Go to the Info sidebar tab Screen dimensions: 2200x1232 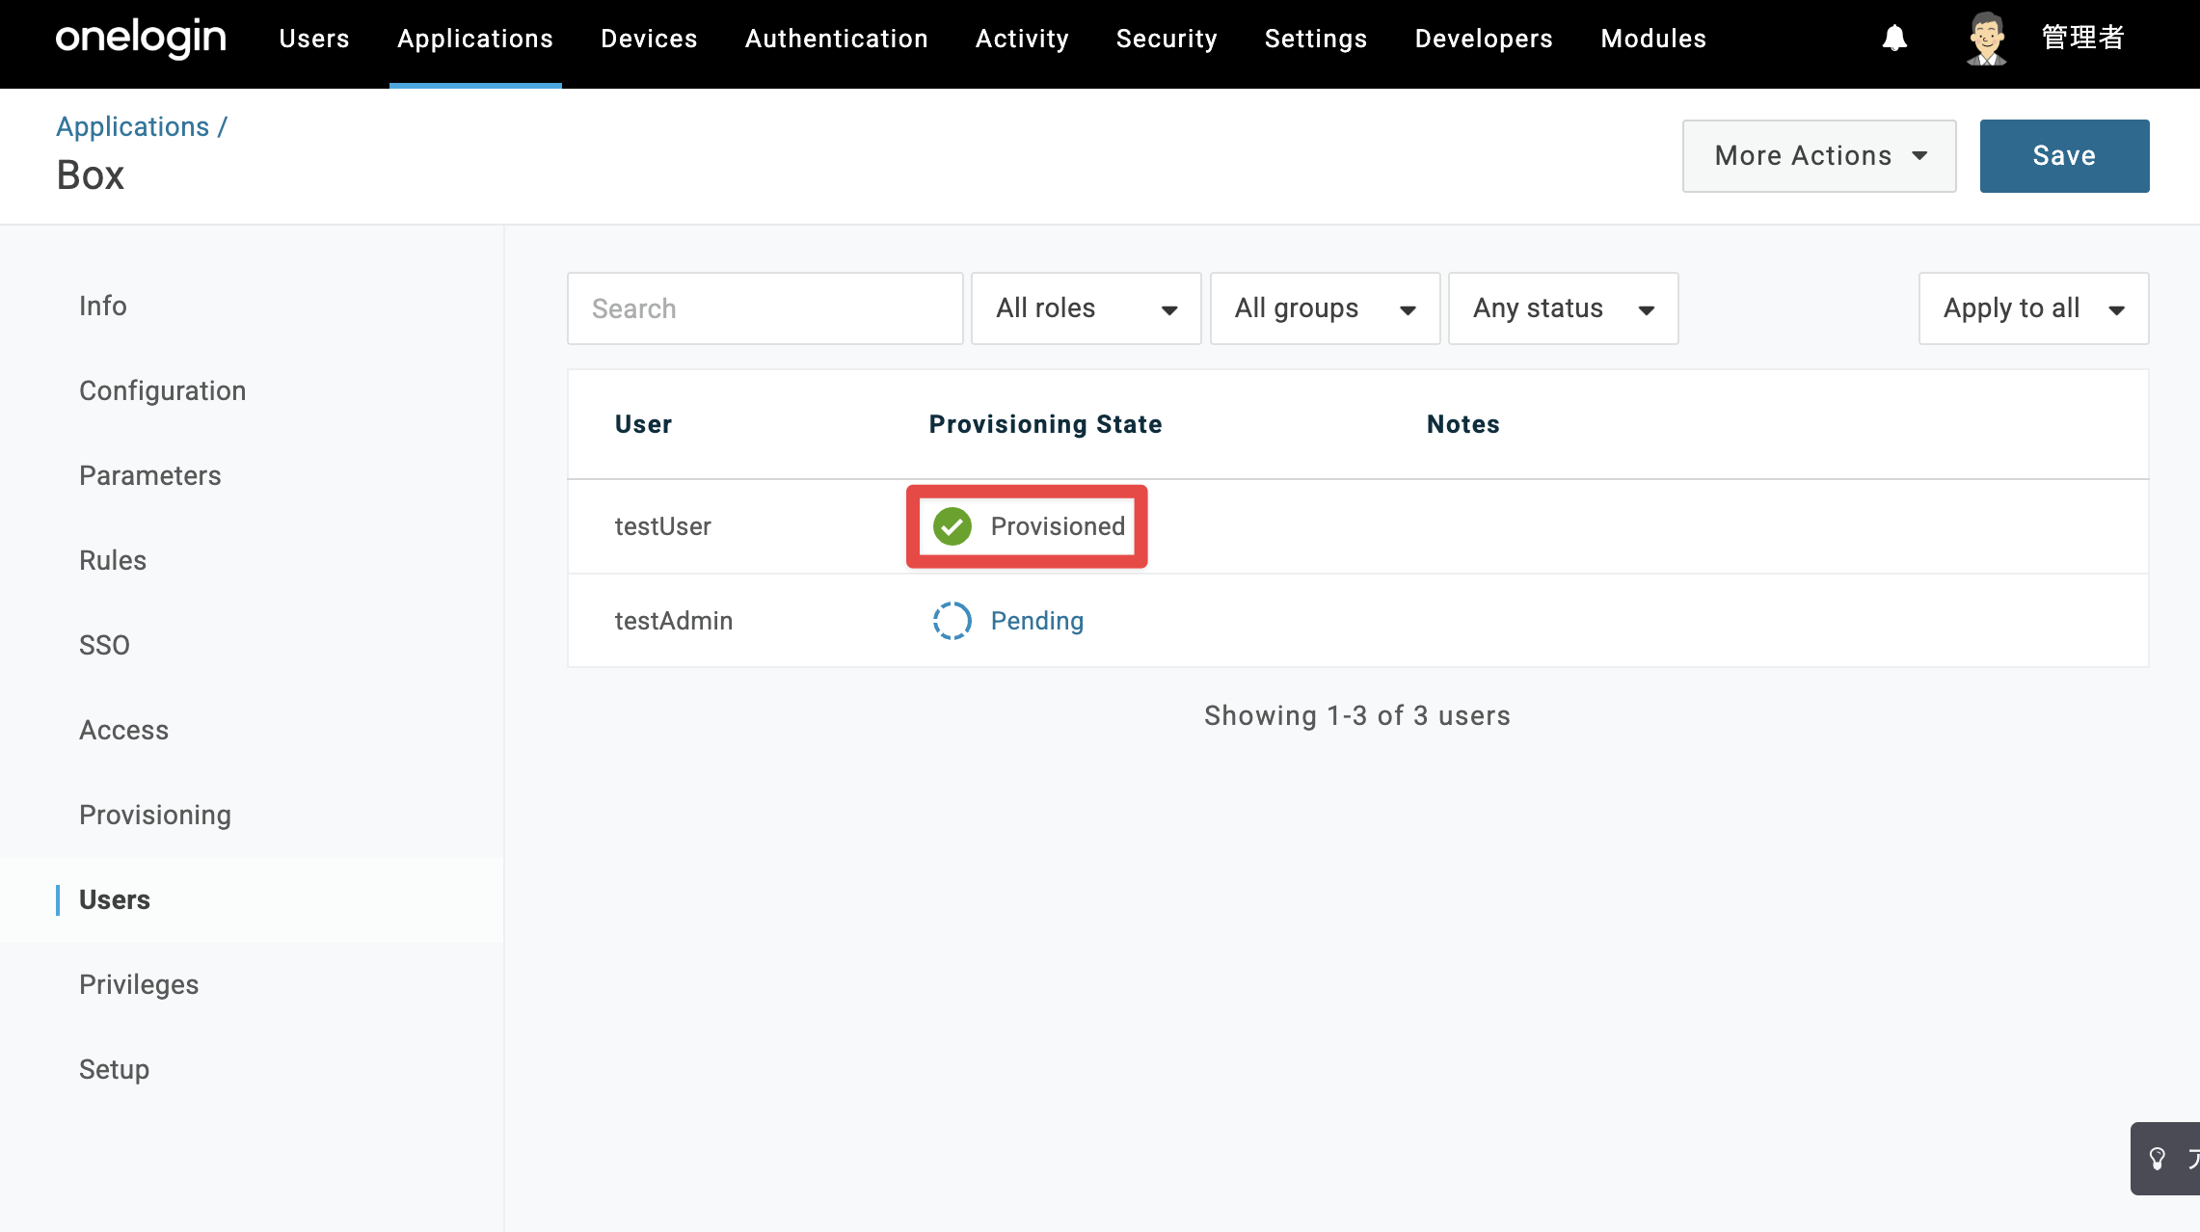click(x=103, y=306)
